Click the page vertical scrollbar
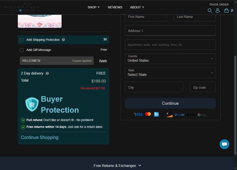Image resolution: width=237 pixels, height=170 pixels. pos(235,105)
